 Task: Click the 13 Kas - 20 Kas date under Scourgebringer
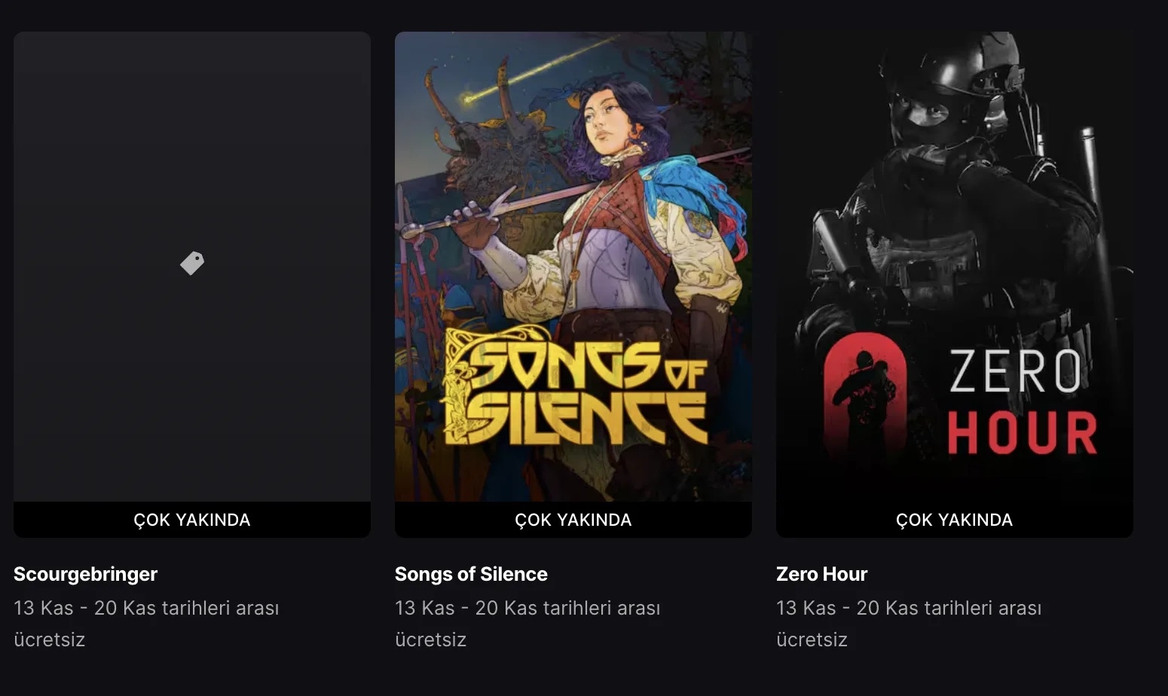click(x=146, y=607)
